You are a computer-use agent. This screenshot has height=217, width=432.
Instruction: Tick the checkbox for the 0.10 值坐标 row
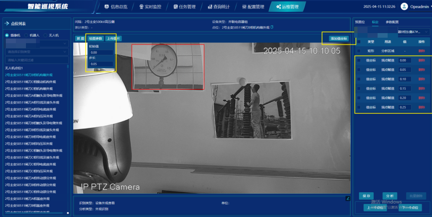click(358, 79)
